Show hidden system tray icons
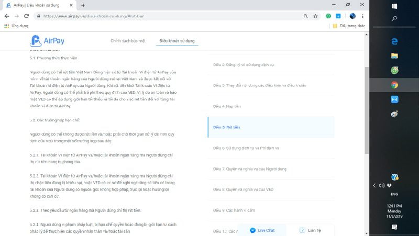The height and width of the screenshot is (236, 419). click(x=374, y=186)
